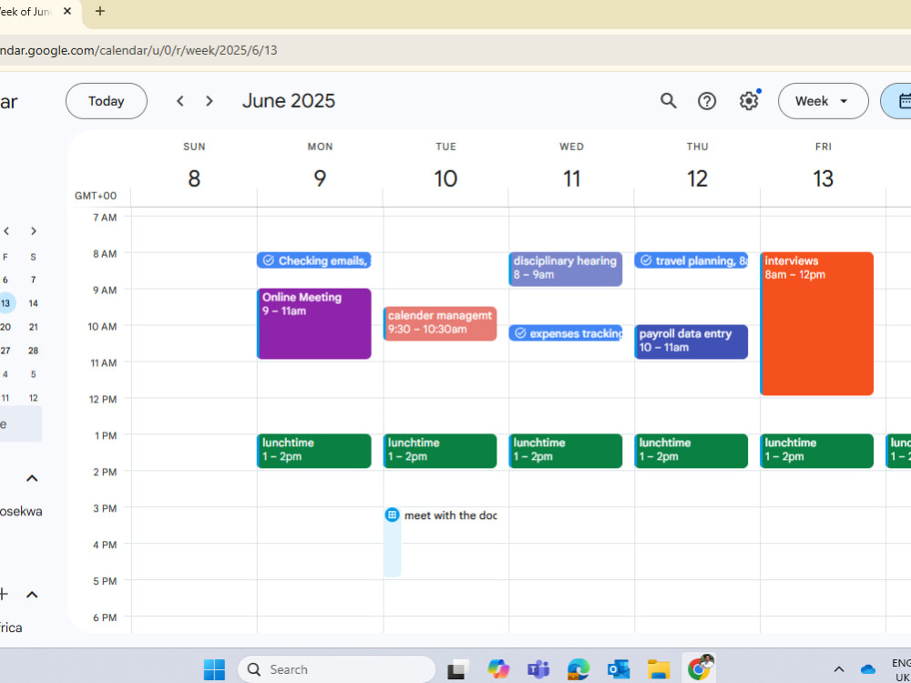Click the Chrome taskbar icon
This screenshot has width=911, height=683.
tap(700, 668)
